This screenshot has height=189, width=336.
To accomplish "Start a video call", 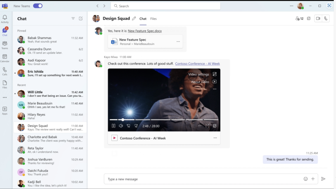I will [318, 19].
